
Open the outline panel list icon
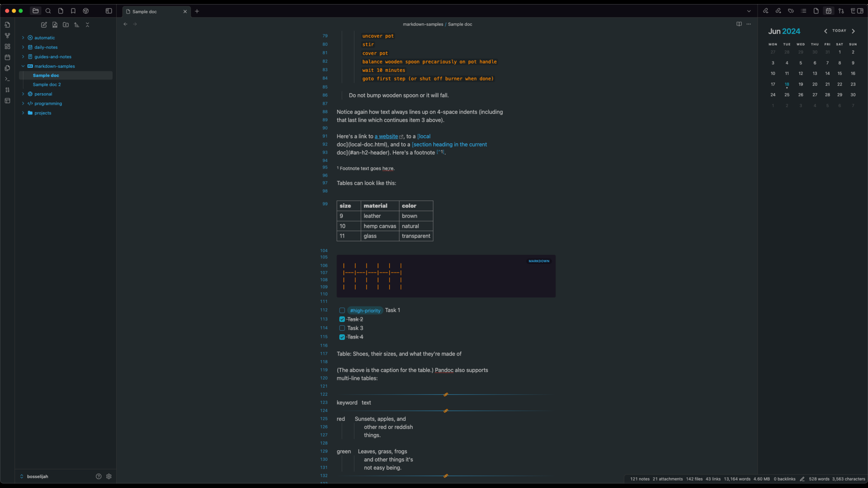coord(803,11)
